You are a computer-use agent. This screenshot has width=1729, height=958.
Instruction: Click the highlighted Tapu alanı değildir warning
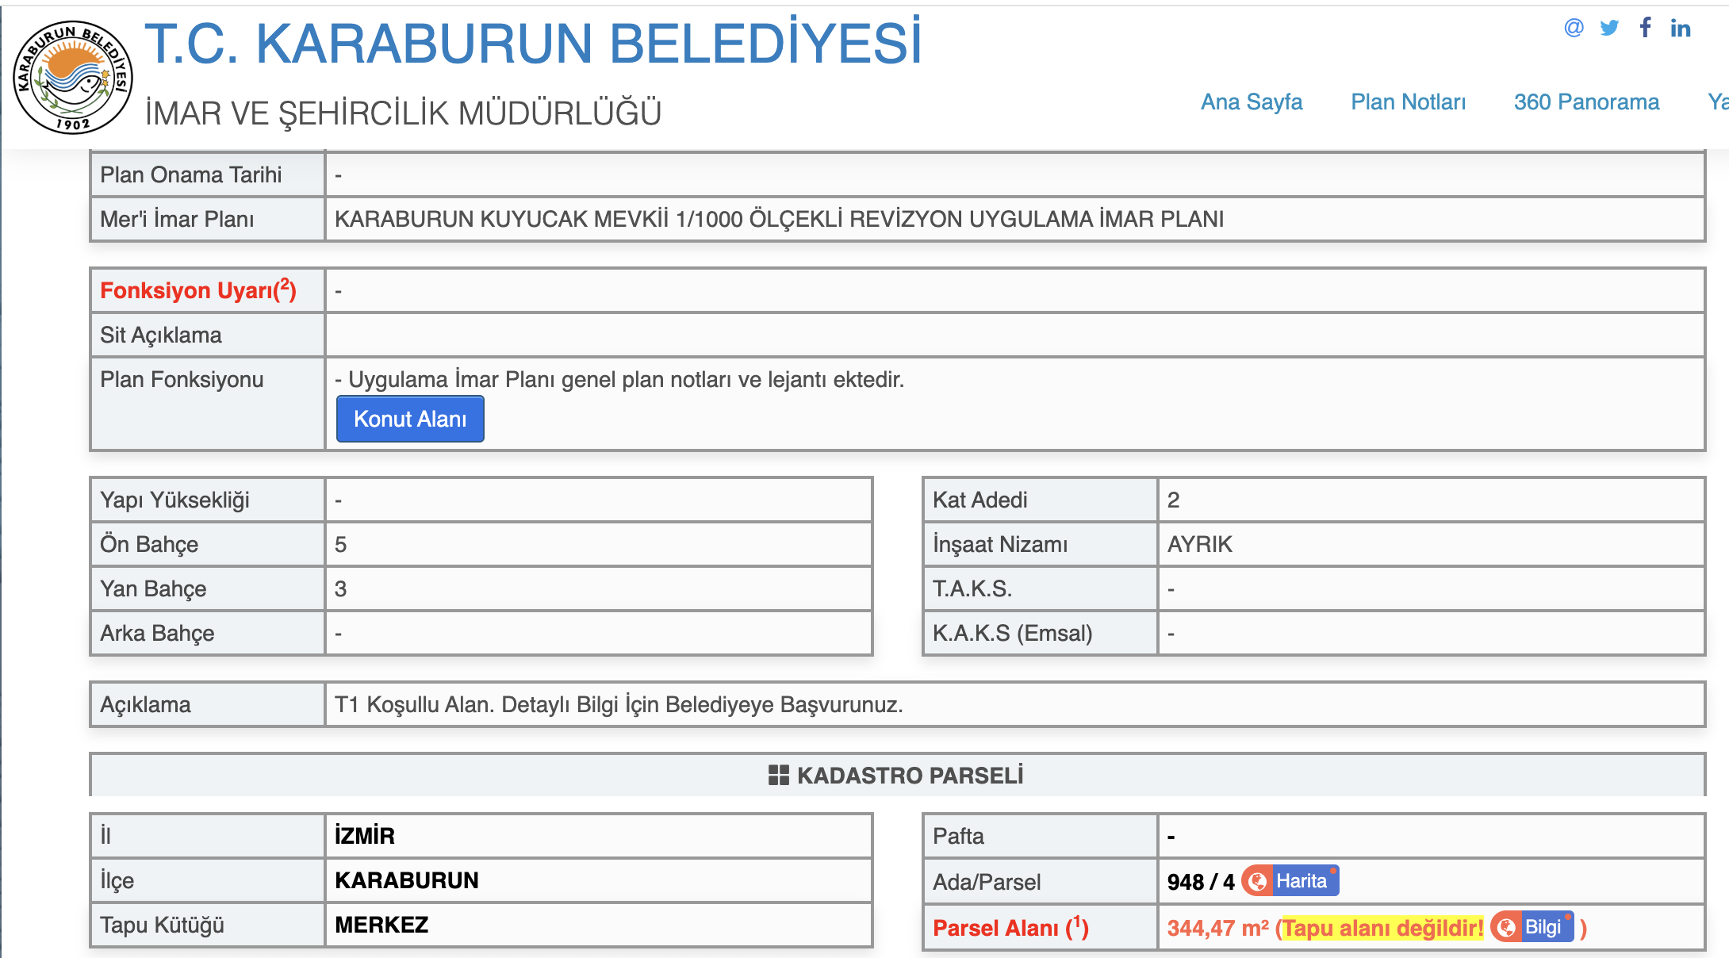click(1382, 928)
